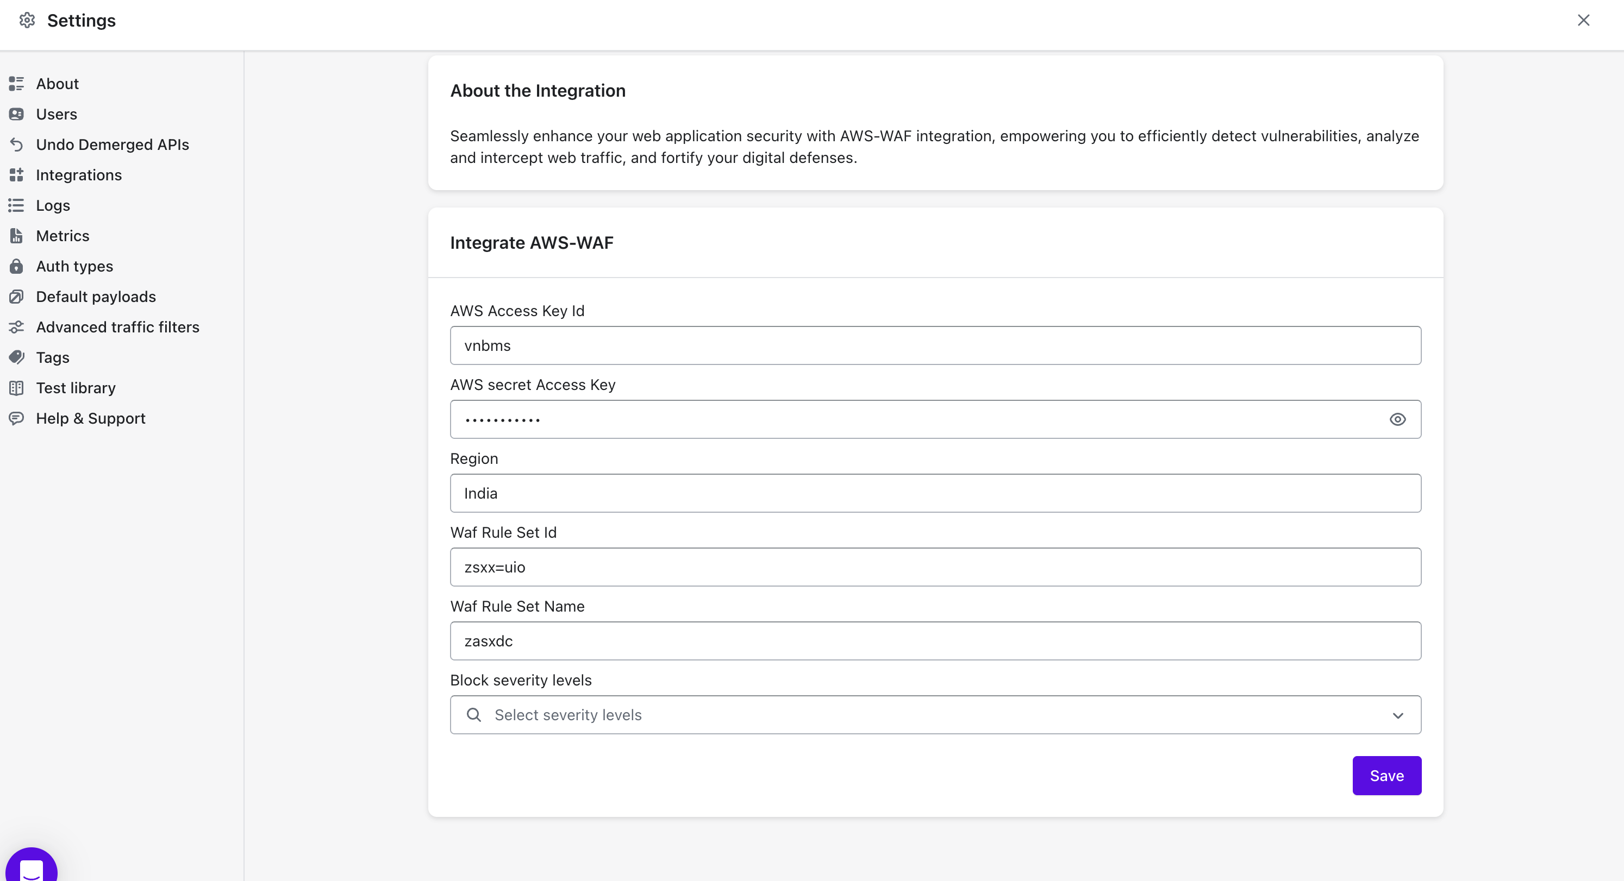Open Help & Support
This screenshot has height=881, width=1624.
[x=91, y=418]
